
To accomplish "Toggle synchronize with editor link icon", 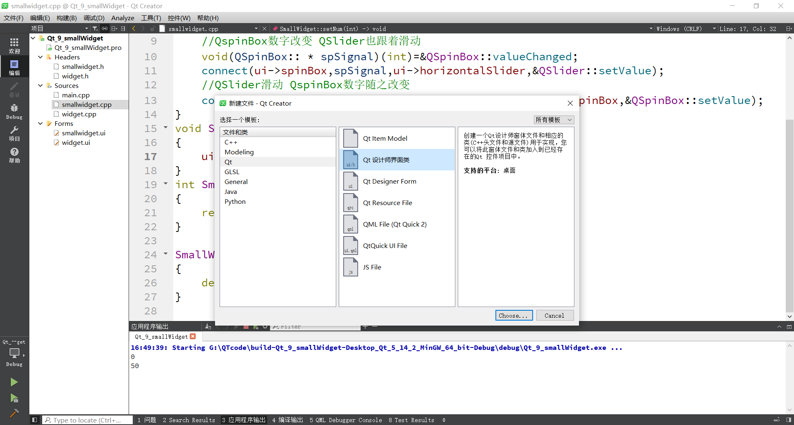I will (x=105, y=28).
